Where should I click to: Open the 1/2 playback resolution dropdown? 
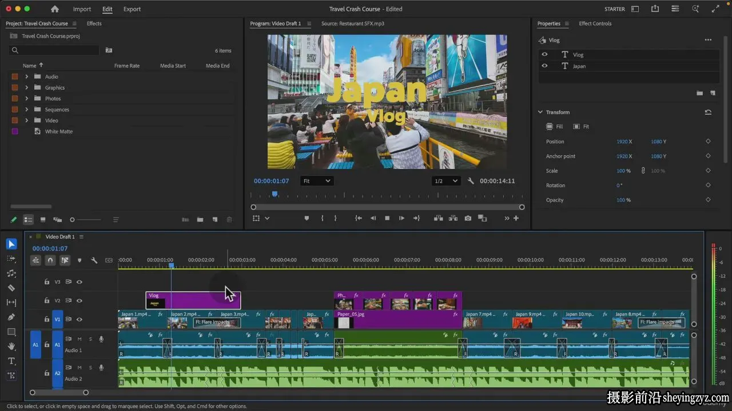click(446, 181)
